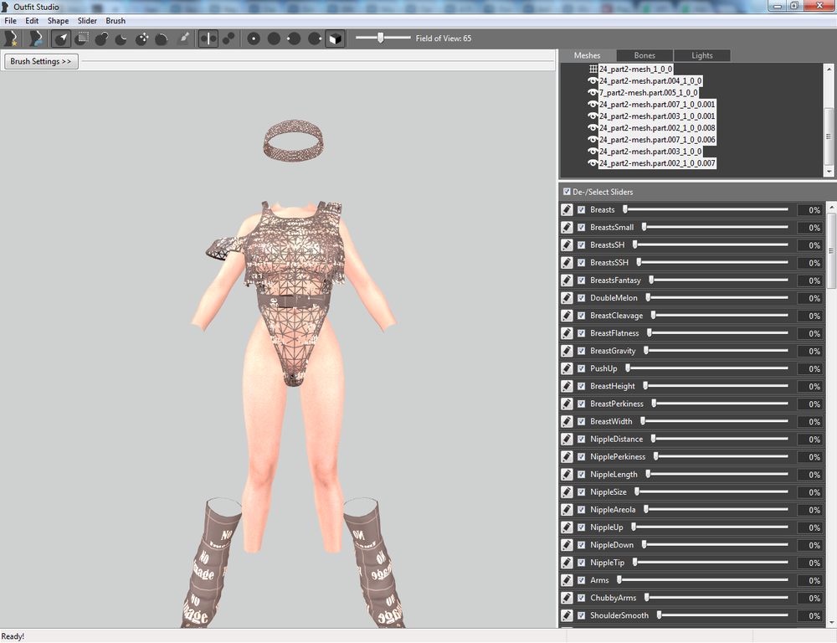Toggle eye for 24_part2-mesh.part.002_1_0_0.007
The image size is (837, 643).
coord(593,163)
